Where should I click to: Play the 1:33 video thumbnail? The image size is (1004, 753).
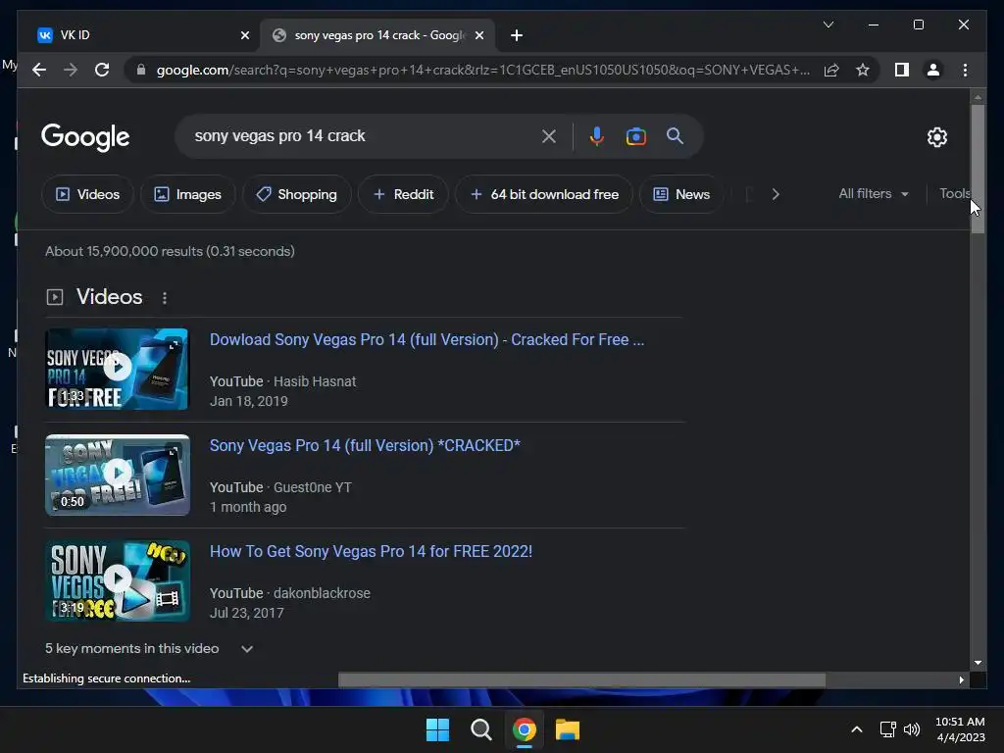coord(118,369)
